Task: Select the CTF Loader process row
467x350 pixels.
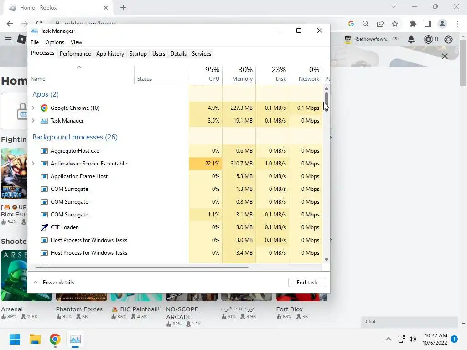Action: pos(175,227)
